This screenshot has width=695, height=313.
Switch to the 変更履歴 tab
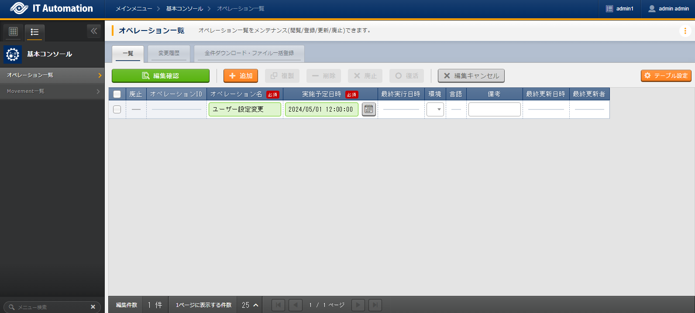pos(169,53)
